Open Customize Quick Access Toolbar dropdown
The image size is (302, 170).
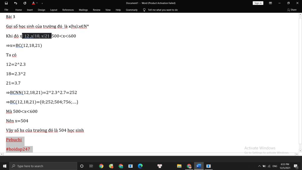[x=42, y=3]
